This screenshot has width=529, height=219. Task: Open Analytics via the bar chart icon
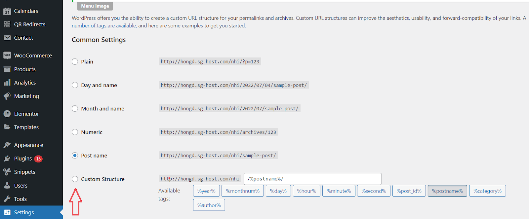(x=7, y=83)
